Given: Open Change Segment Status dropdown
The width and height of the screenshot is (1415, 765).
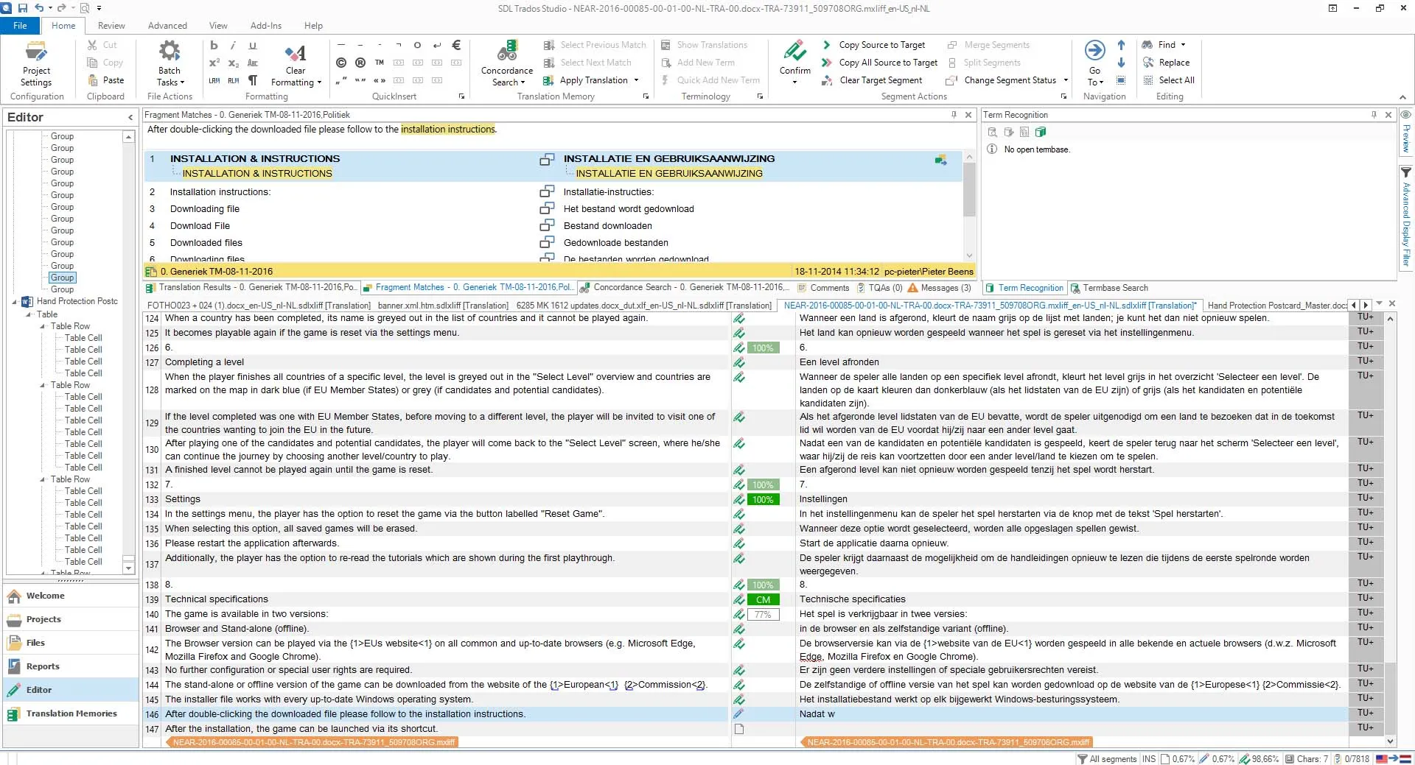Looking at the screenshot, I should pos(1066,80).
